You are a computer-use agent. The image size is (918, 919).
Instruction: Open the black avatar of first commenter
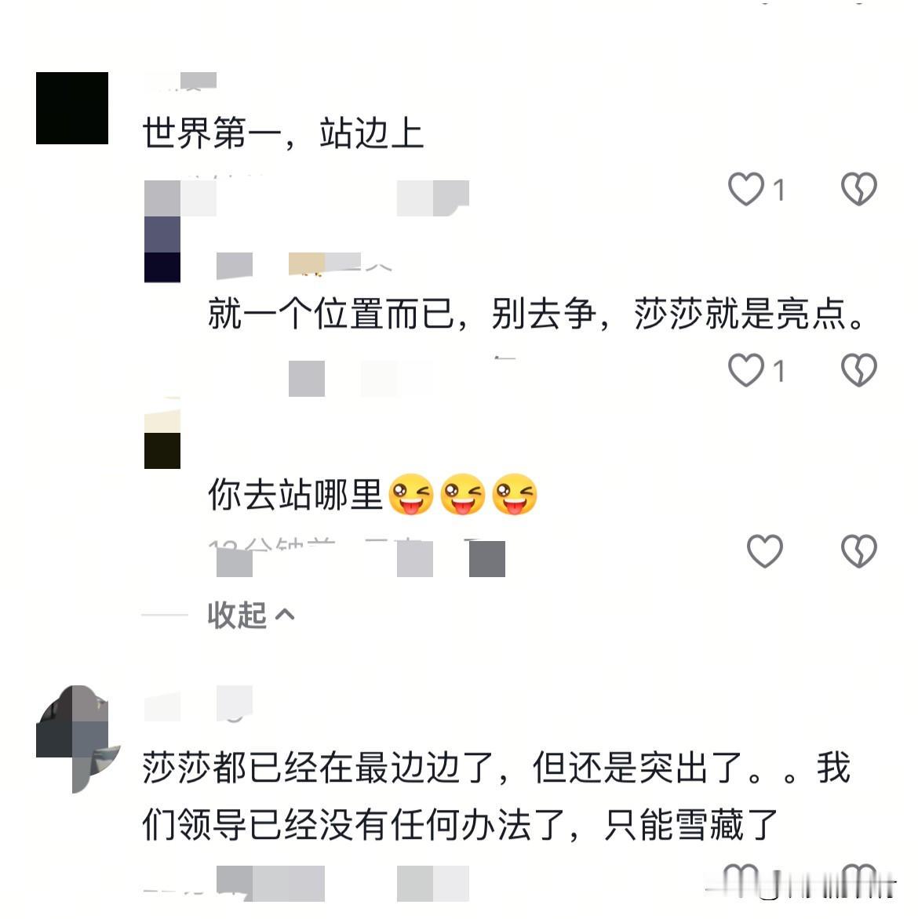[x=72, y=108]
